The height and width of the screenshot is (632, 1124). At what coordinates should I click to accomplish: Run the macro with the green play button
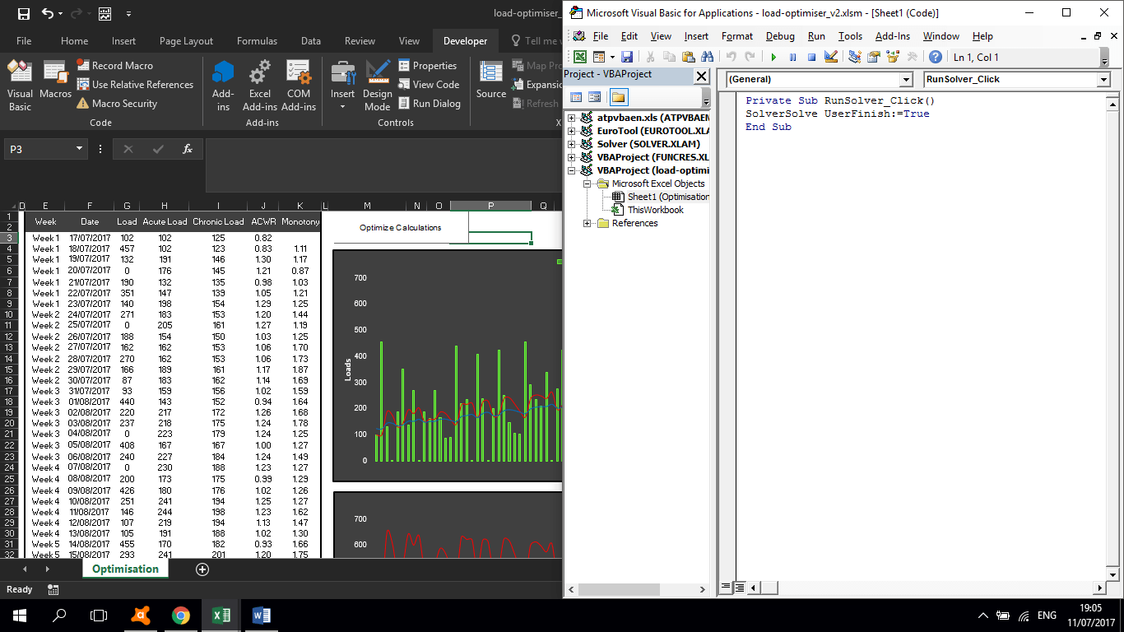coord(773,58)
